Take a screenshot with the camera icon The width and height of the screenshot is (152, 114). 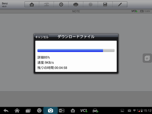pyautogui.click(x=50, y=111)
